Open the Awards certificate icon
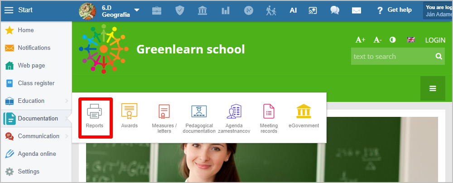The width and height of the screenshot is (453, 183). pos(129,116)
